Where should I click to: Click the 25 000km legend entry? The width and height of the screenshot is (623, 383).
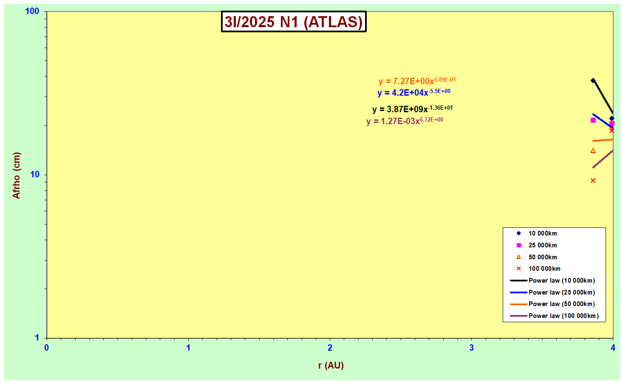543,245
